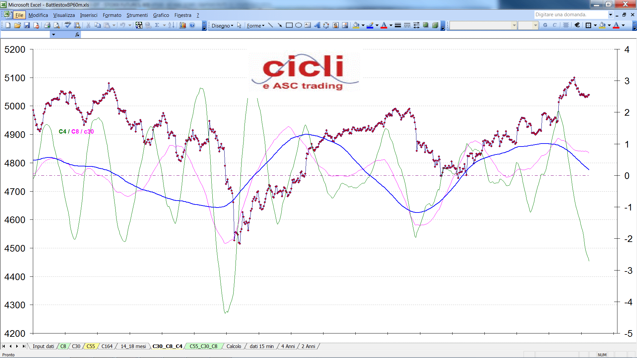Insert a Text Box from drawing toolbar
The height and width of the screenshot is (358, 637).
coord(308,25)
